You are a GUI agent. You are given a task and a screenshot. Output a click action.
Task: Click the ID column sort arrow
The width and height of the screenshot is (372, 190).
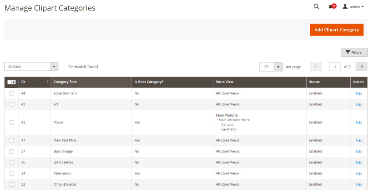pyautogui.click(x=47, y=82)
